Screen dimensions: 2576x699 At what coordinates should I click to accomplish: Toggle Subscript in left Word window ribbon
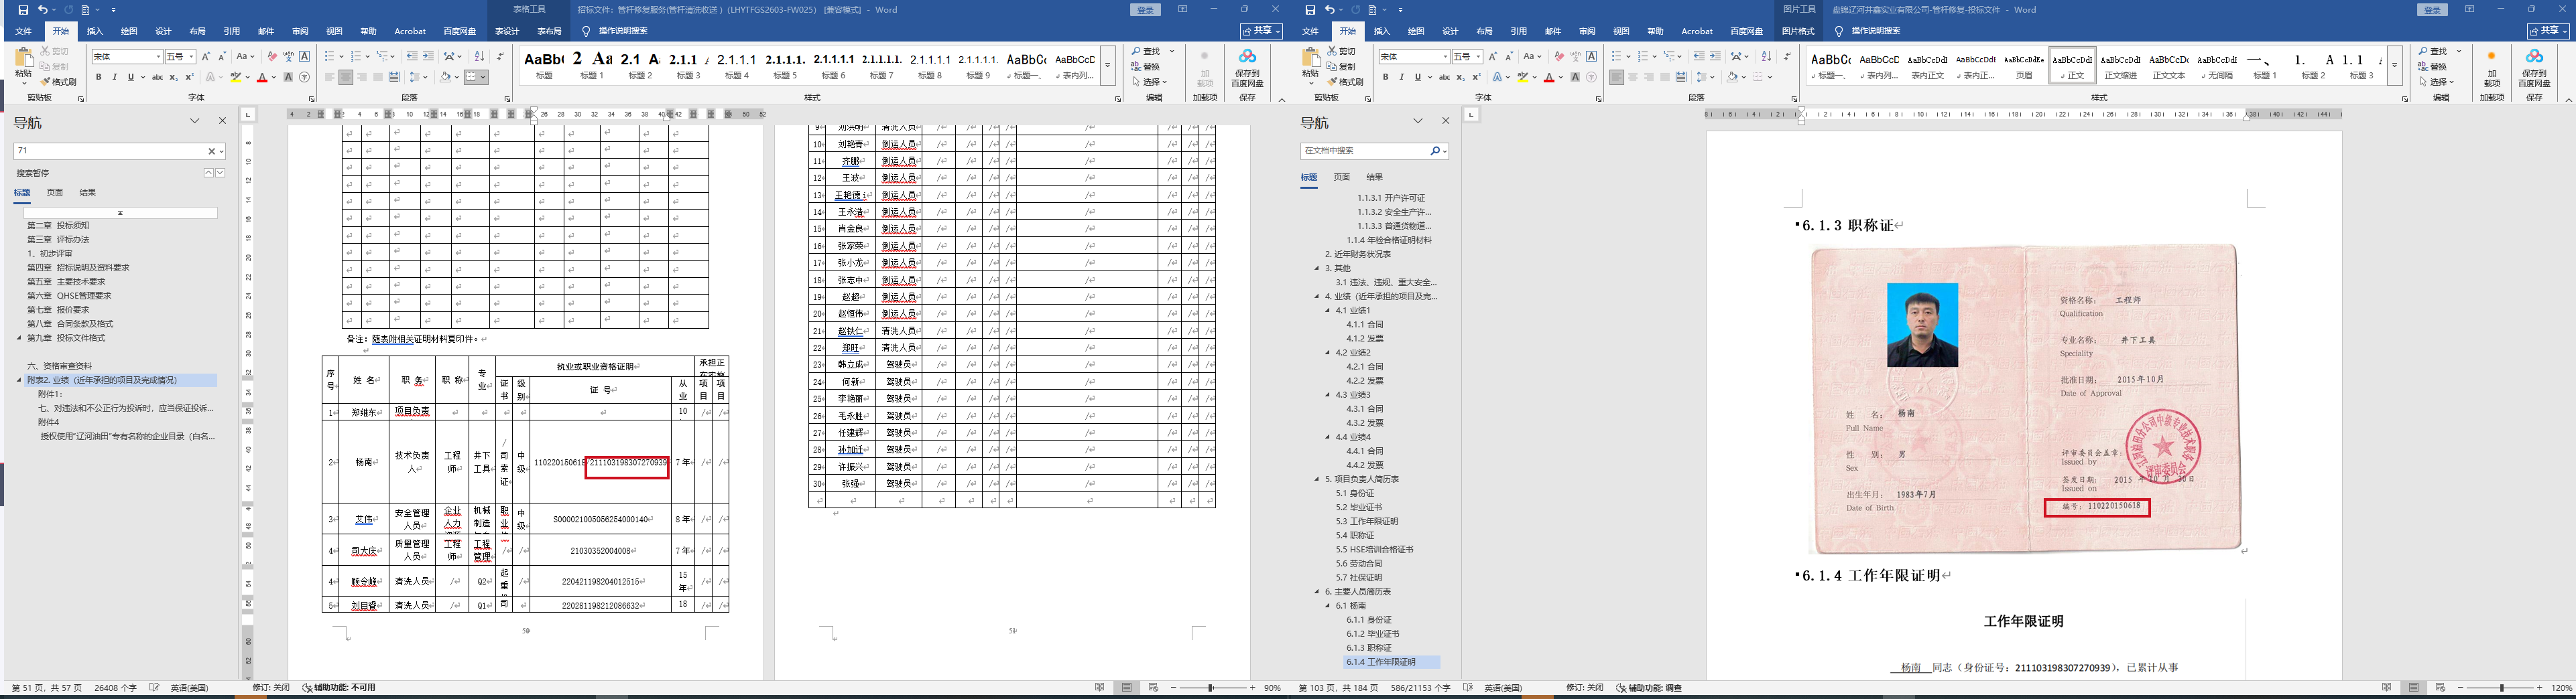coord(173,77)
